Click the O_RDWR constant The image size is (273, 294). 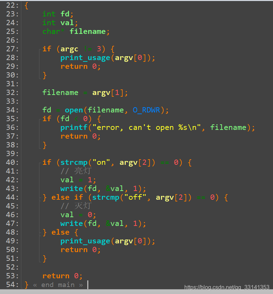click(x=146, y=110)
